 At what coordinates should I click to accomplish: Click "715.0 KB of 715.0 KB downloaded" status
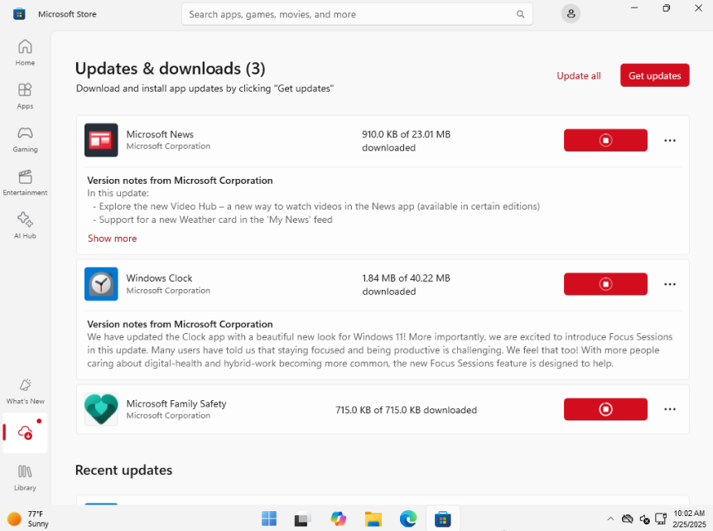tap(406, 410)
